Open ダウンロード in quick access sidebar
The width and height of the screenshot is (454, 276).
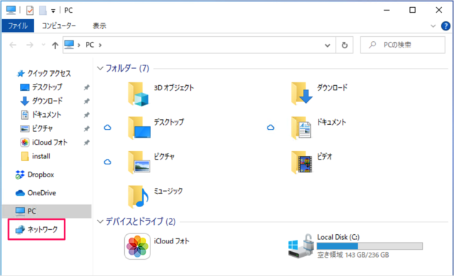tap(41, 101)
